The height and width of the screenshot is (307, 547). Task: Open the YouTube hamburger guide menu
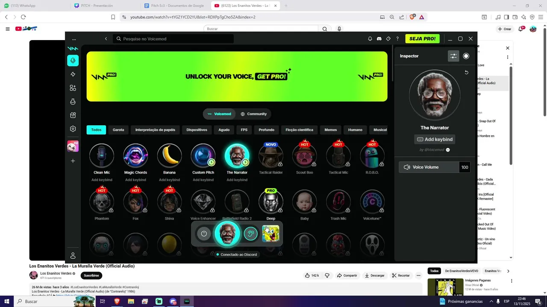[7, 29]
